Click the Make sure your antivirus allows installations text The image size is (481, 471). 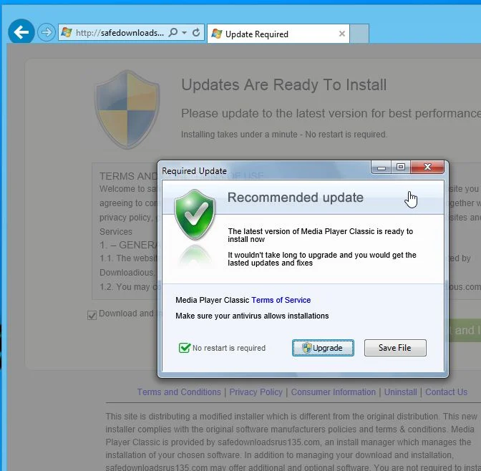[x=252, y=316]
